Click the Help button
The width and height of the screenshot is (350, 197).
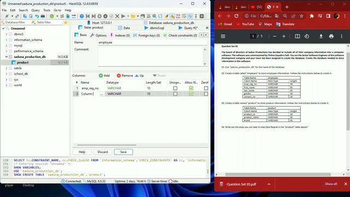pyautogui.click(x=82, y=152)
